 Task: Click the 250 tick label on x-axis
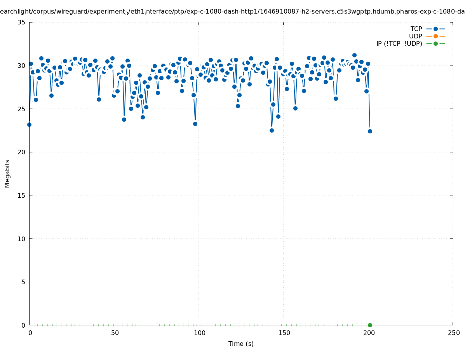pyautogui.click(x=453, y=333)
